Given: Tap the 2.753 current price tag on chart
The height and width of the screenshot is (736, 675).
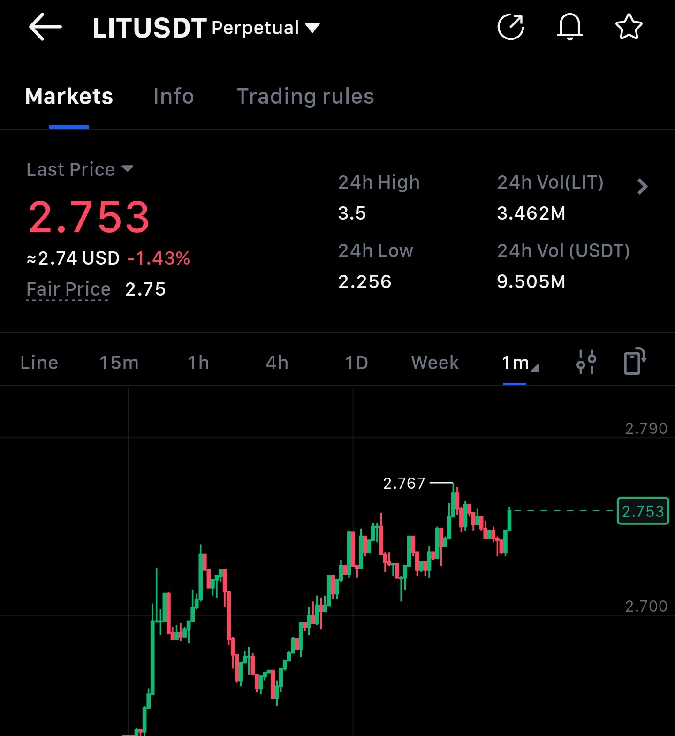Looking at the screenshot, I should 643,511.
